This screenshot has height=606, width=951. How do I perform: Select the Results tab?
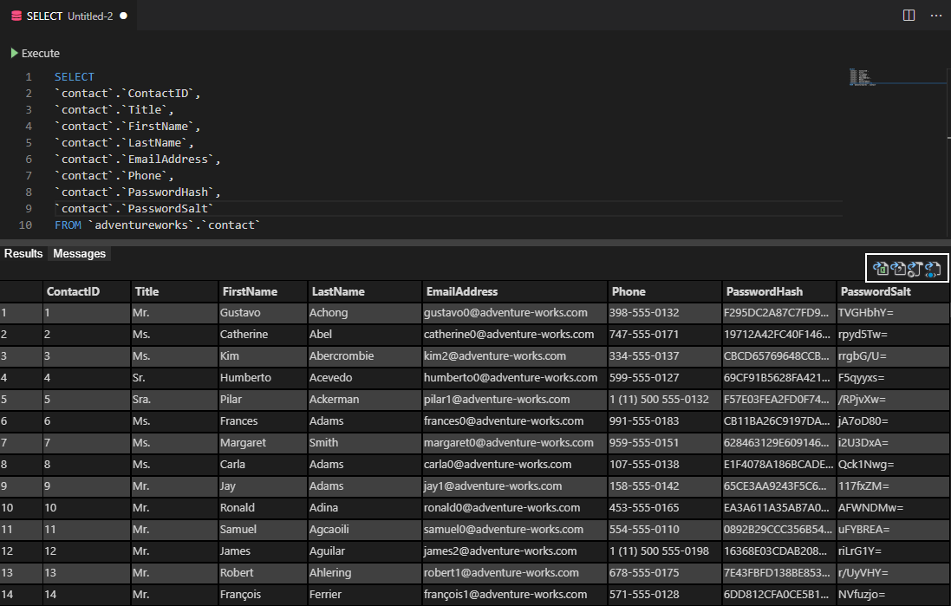(x=23, y=254)
